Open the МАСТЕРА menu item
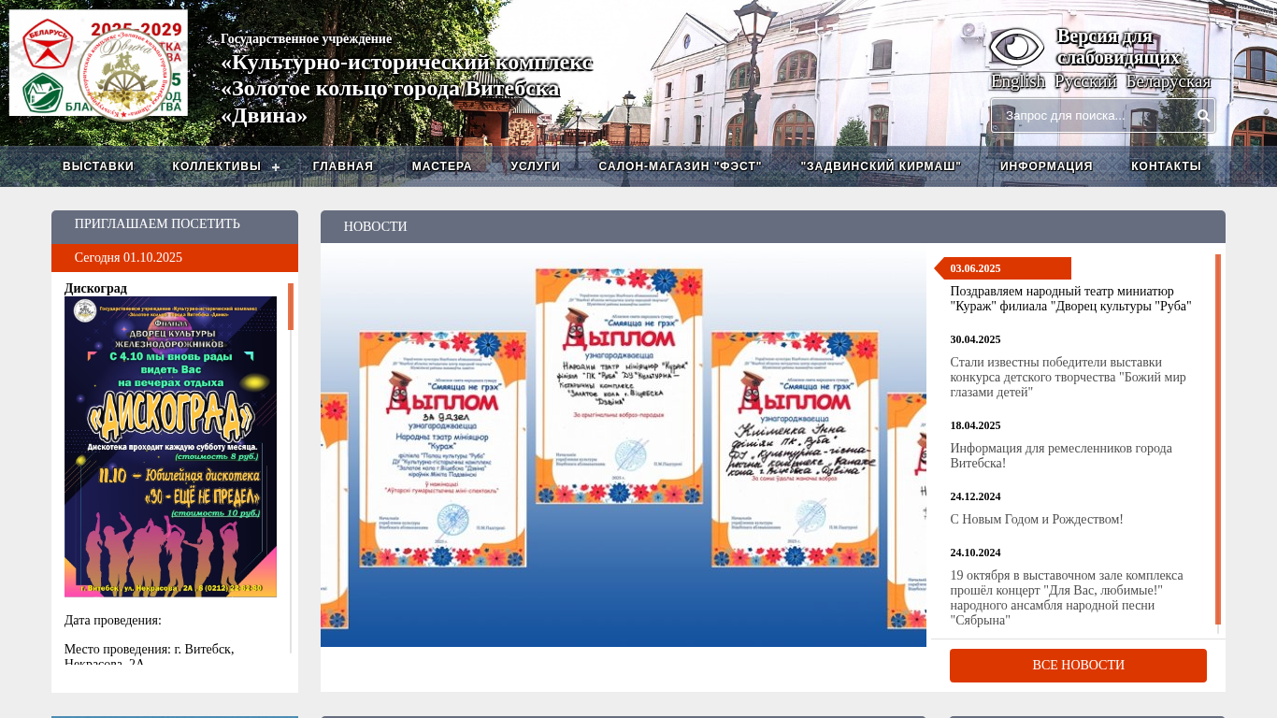 coord(442,166)
